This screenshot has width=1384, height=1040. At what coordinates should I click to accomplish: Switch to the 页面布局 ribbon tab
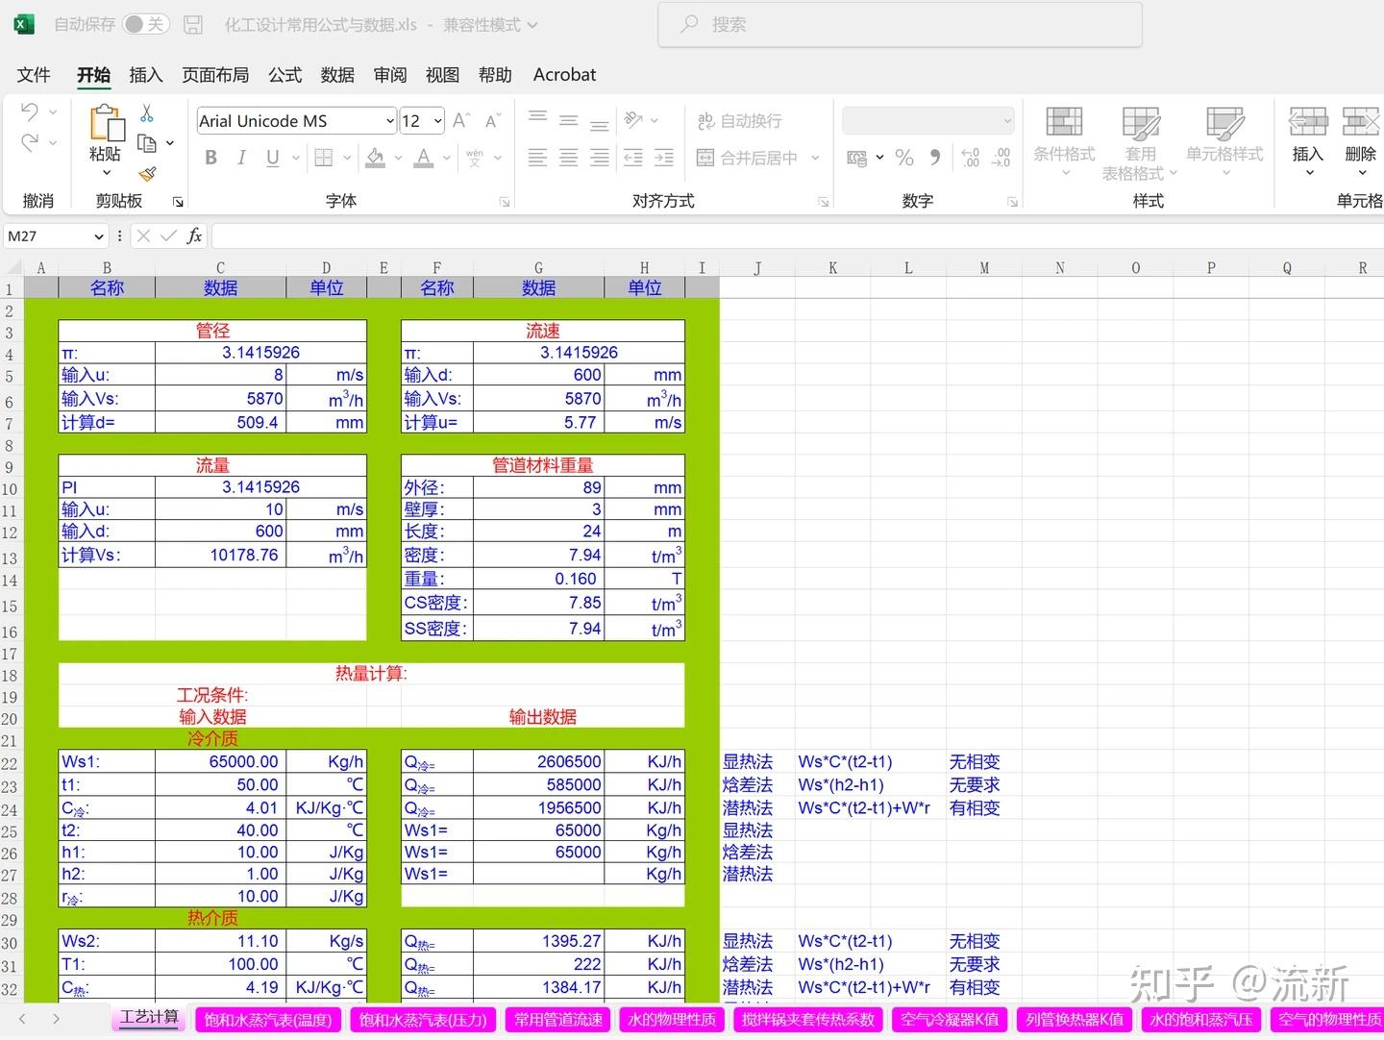215,75
